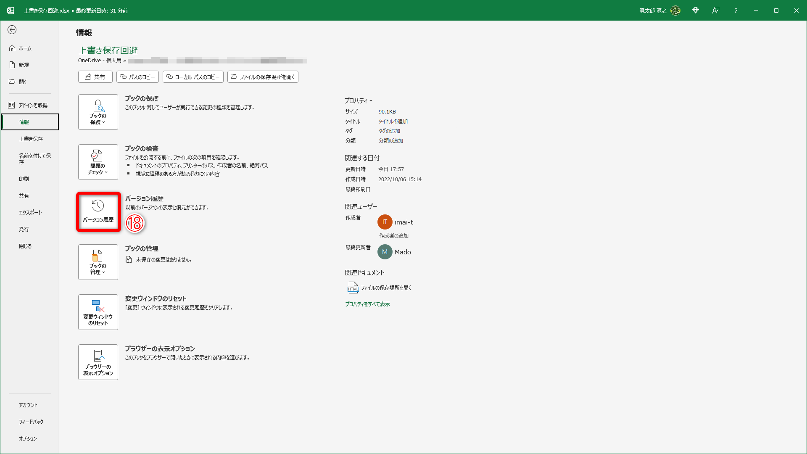Open Help via the ? icon in title bar

(736, 10)
